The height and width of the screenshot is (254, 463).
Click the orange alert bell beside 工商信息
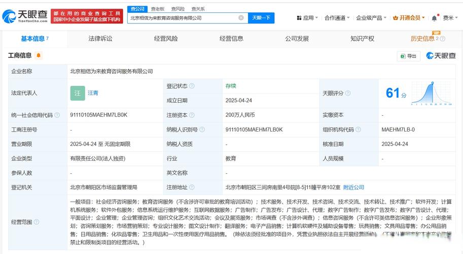pyautogui.click(x=39, y=55)
